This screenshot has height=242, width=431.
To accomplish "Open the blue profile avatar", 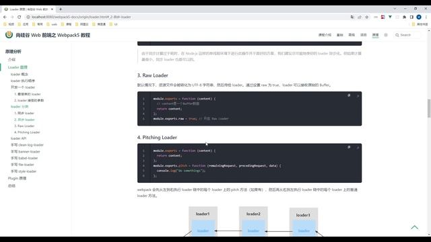I will (419, 17).
